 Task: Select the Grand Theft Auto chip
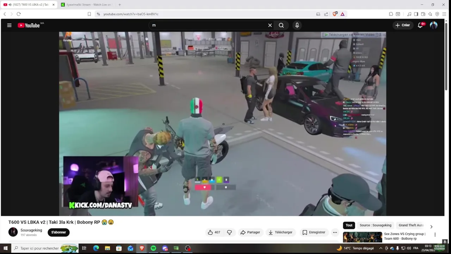(x=411, y=225)
